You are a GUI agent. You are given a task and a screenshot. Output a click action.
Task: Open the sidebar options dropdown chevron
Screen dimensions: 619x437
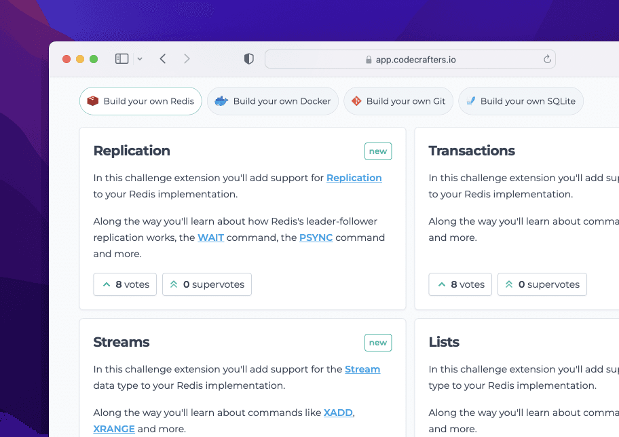point(138,58)
